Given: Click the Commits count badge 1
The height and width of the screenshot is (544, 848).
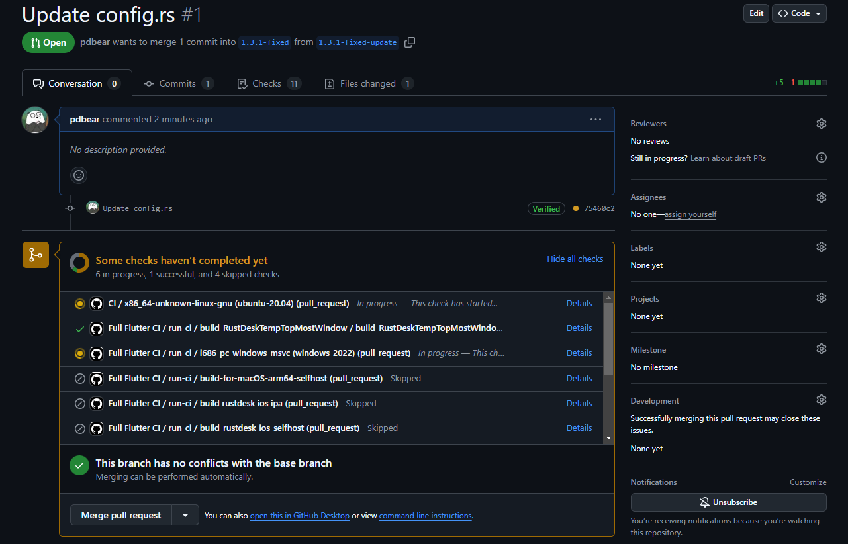Looking at the screenshot, I should pos(208,83).
